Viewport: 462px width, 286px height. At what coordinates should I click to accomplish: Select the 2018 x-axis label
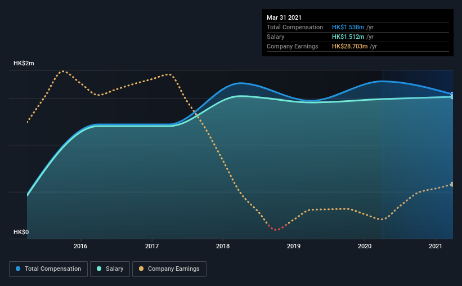coord(223,246)
